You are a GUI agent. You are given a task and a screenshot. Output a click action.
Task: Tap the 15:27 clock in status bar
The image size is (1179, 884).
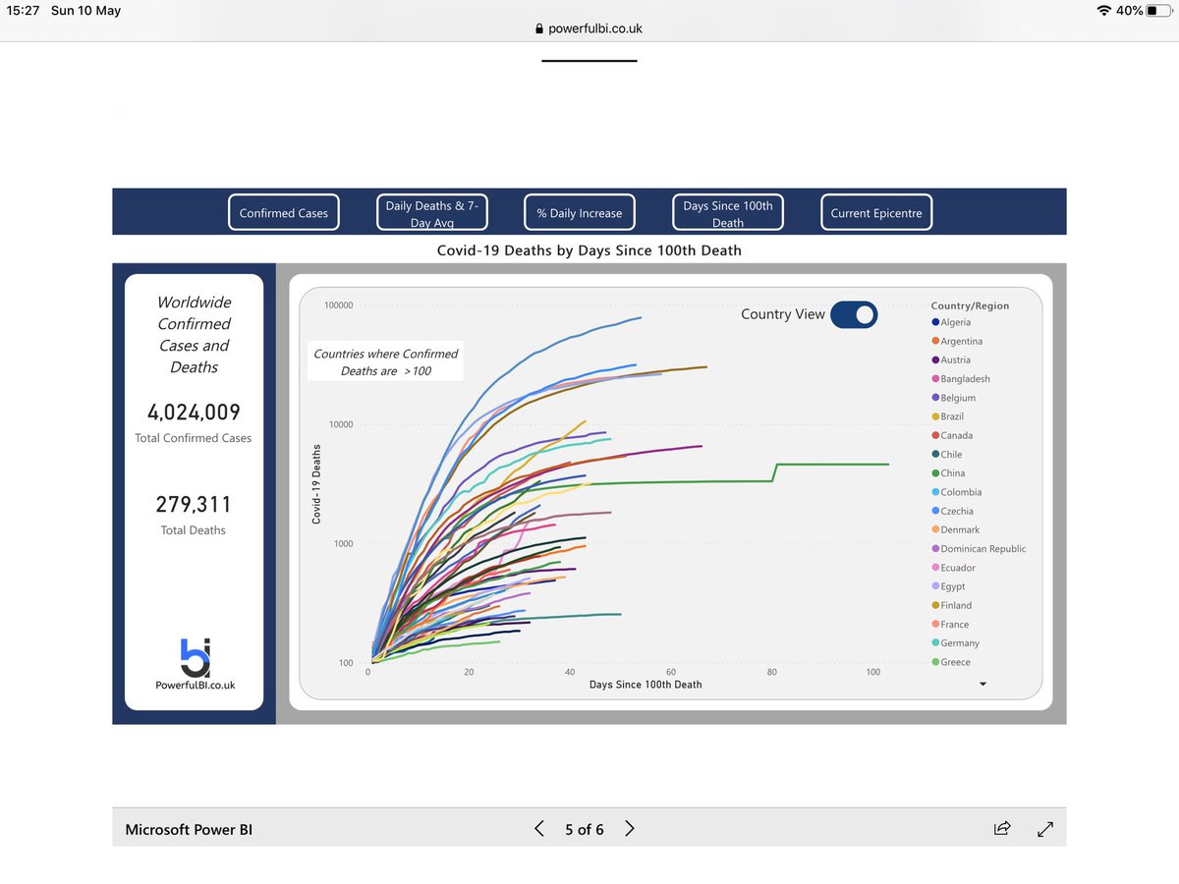(22, 10)
